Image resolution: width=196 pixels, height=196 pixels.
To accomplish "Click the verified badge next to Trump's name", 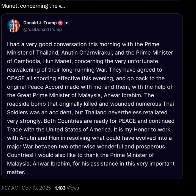I will [60, 23].
